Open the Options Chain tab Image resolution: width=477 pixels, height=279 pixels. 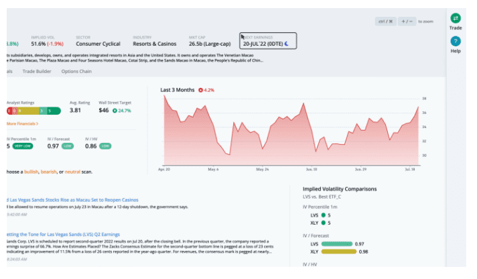click(x=76, y=70)
